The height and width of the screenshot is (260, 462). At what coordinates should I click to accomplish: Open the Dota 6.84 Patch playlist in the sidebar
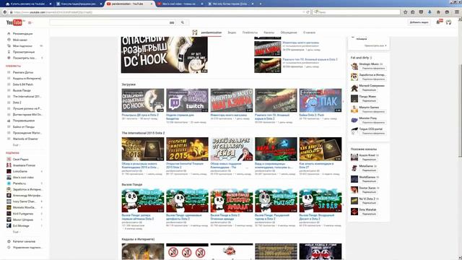pos(23,84)
